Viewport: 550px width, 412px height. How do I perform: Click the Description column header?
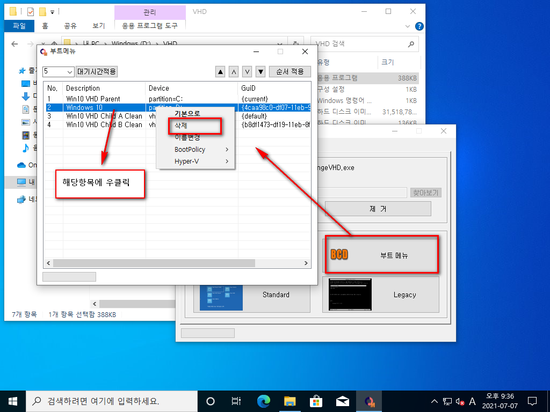[104, 89]
